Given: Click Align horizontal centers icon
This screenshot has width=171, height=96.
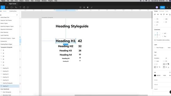Looking at the screenshot, I should [158, 14].
